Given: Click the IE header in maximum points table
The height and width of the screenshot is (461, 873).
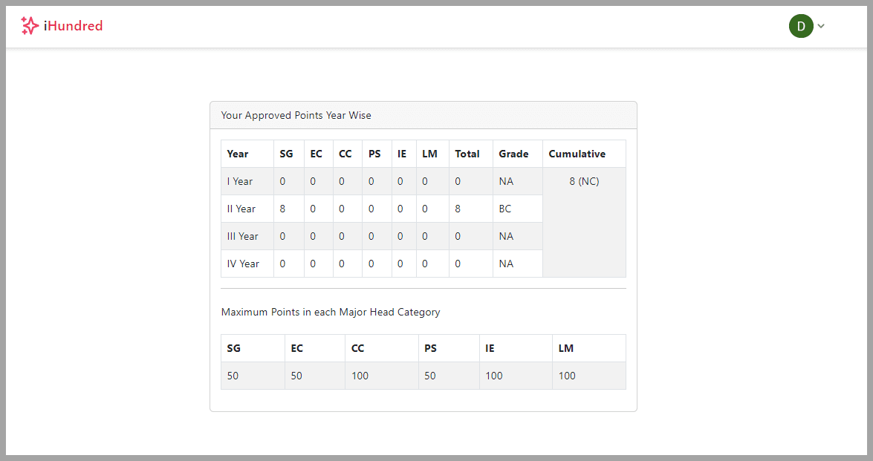Looking at the screenshot, I should tap(490, 348).
